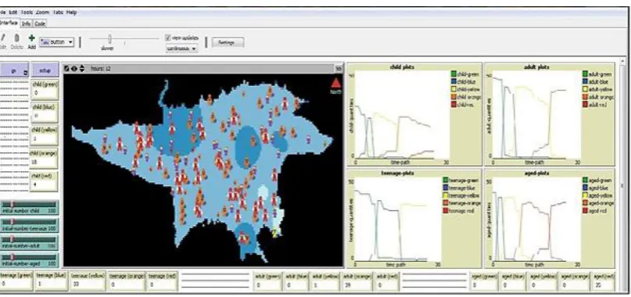
Task: Click the child (green) monitor
Action: point(45,90)
